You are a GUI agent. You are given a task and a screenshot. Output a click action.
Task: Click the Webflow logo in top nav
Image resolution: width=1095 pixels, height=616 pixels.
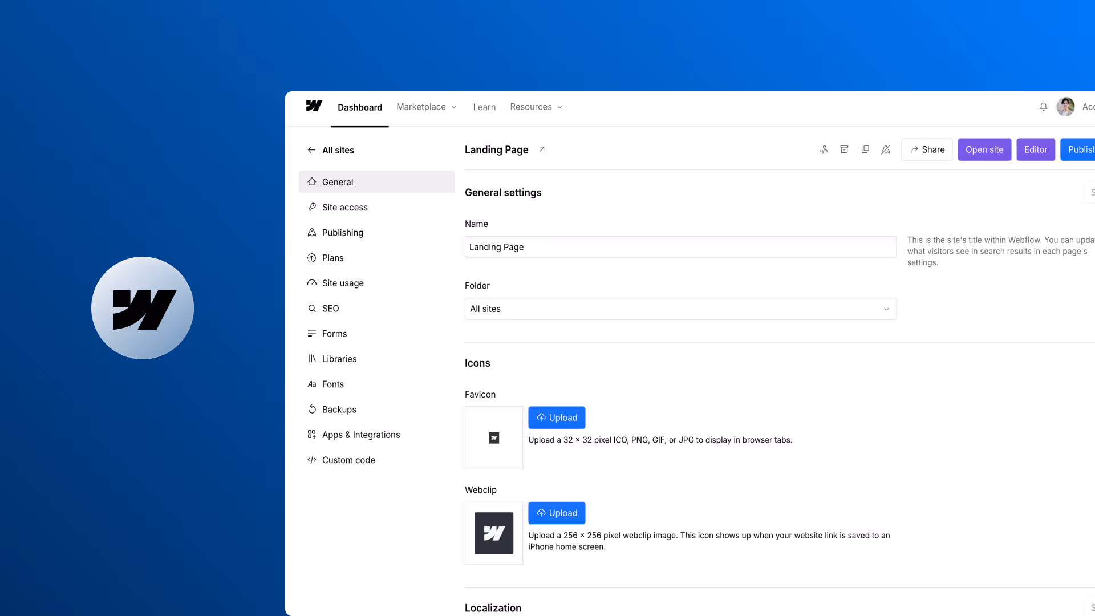(x=314, y=106)
